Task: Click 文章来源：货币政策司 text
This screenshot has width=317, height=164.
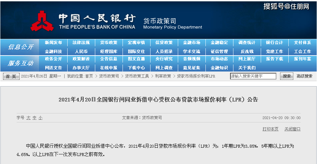Action: [142, 117]
